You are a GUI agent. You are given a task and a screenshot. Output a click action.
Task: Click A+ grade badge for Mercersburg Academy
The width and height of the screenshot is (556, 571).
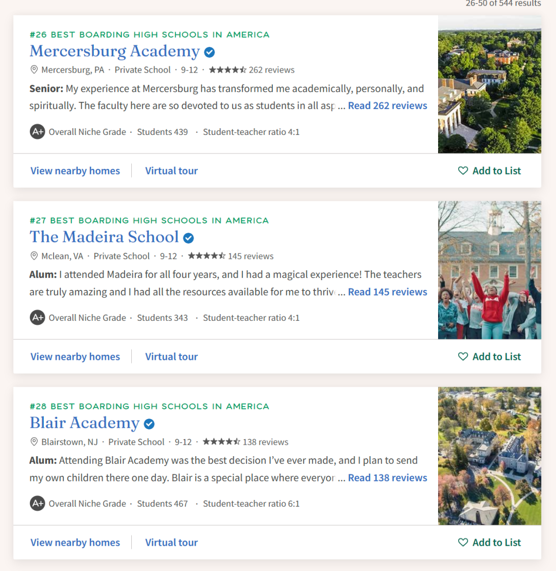37,131
